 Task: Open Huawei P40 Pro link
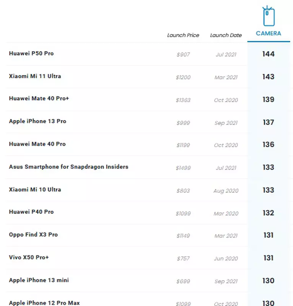click(31, 212)
